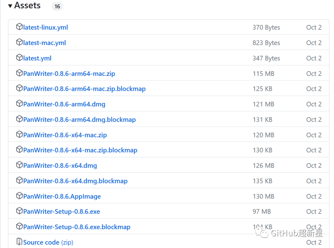
Task: Select the 121 MB size text
Action: [263, 104]
